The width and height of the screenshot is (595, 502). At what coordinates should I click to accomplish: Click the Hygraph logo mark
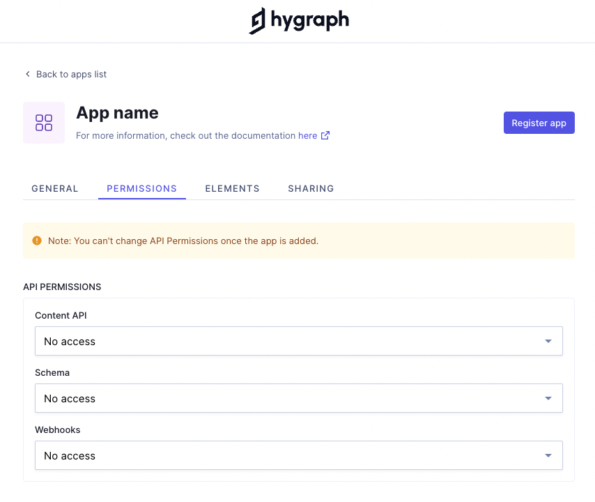click(257, 21)
